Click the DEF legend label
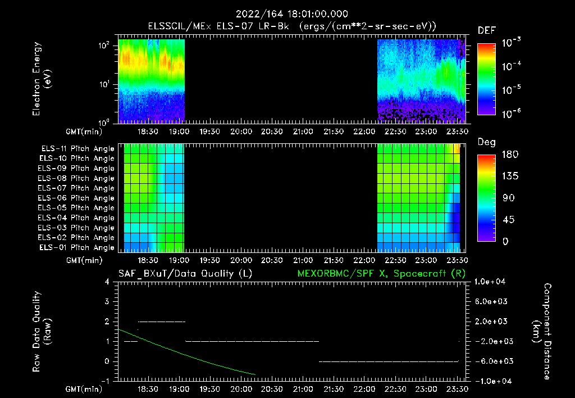 click(x=487, y=30)
